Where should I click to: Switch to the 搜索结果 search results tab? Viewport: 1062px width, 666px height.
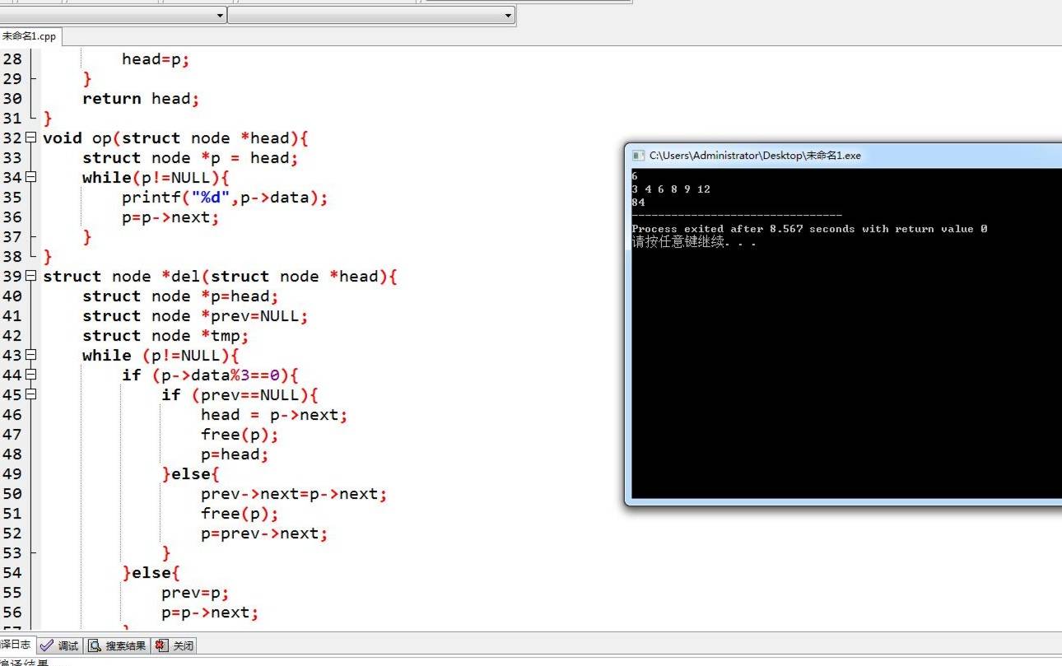click(x=117, y=645)
